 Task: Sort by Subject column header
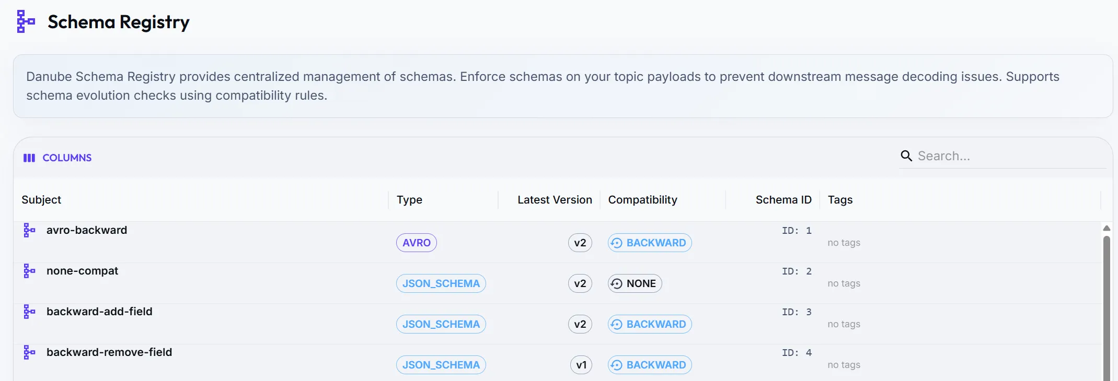pos(41,200)
